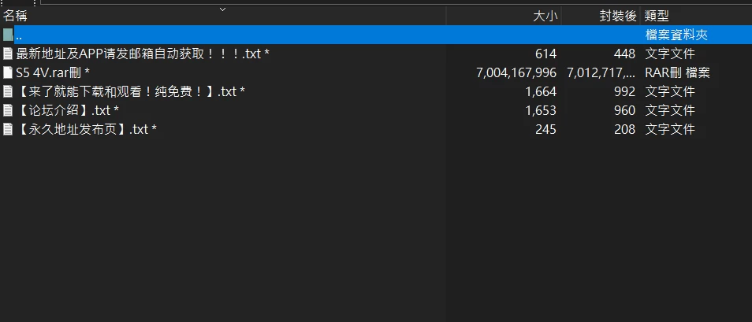This screenshot has height=322, width=752.
Task: Click the text file icon for 最新地址及APP
Action: pos(8,54)
